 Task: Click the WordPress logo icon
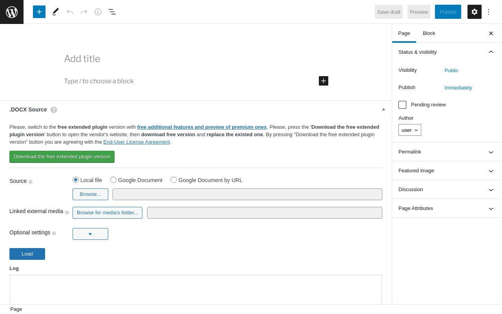12,12
